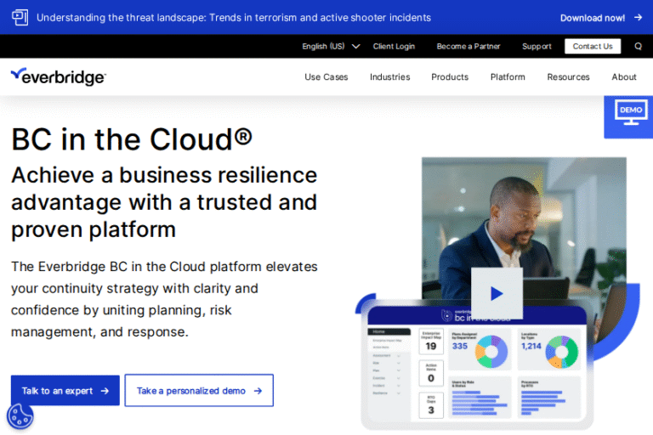The width and height of the screenshot is (653, 435).
Task: Click the Download now arrow link
Action: pos(600,17)
